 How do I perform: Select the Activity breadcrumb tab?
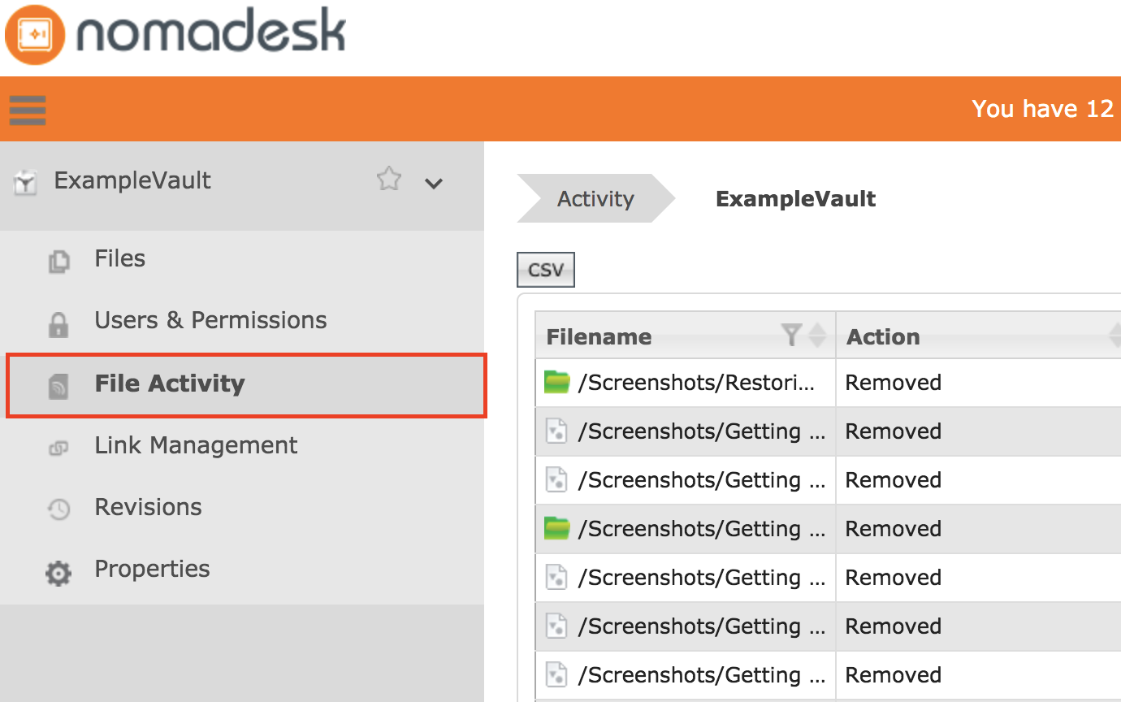coord(595,198)
